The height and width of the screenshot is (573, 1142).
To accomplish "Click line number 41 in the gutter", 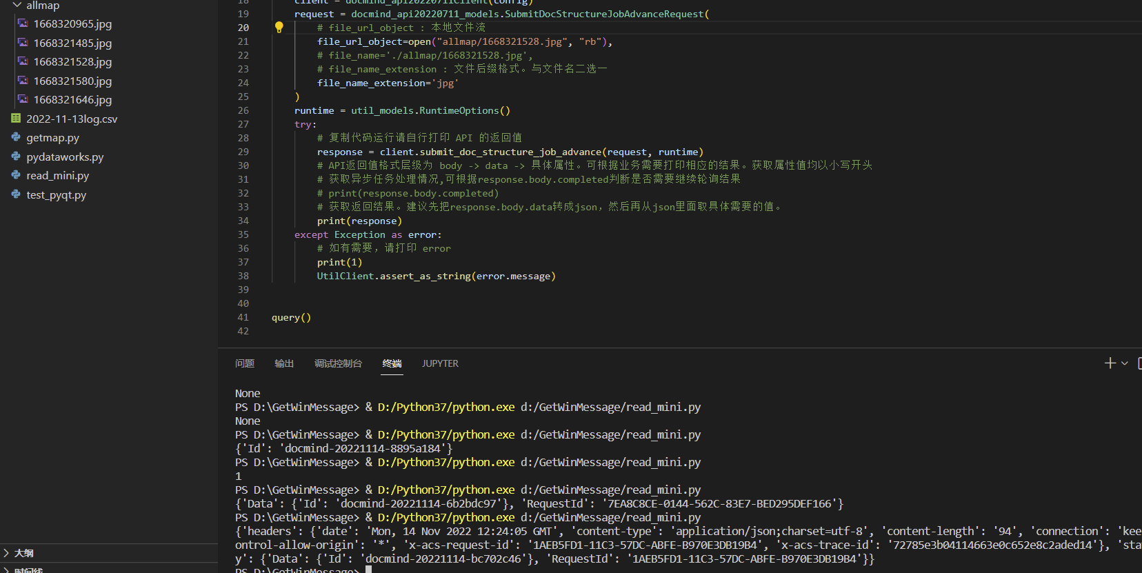I will [x=243, y=317].
